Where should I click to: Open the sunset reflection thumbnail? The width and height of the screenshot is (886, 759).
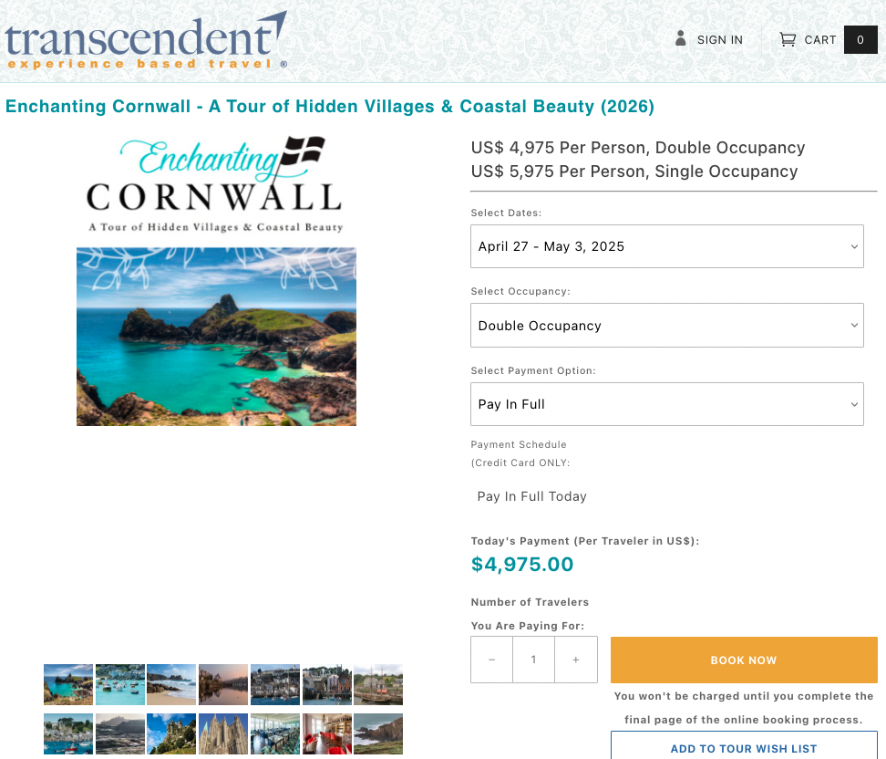[223, 684]
